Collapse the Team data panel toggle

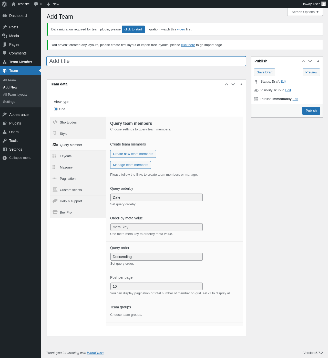241,84
